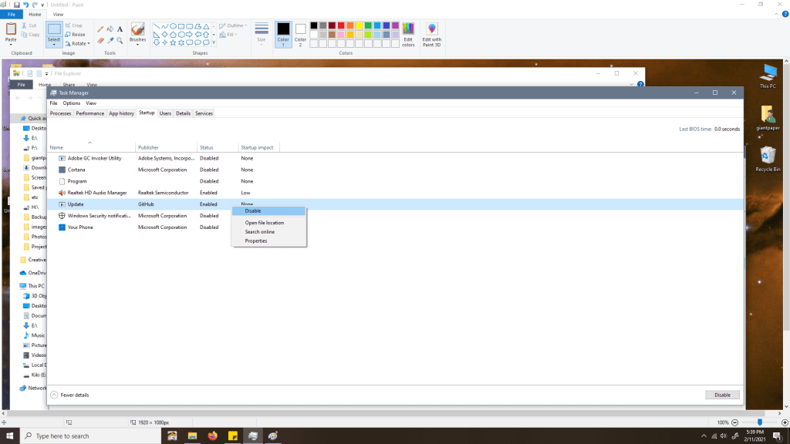The width and height of the screenshot is (790, 444).
Task: Select the Color picker eyedropper tool
Action: [110, 40]
